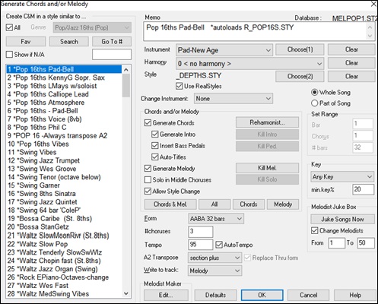Screen dimensions: 378x304
Task: Click the Tempo input field
Action: [200, 245]
